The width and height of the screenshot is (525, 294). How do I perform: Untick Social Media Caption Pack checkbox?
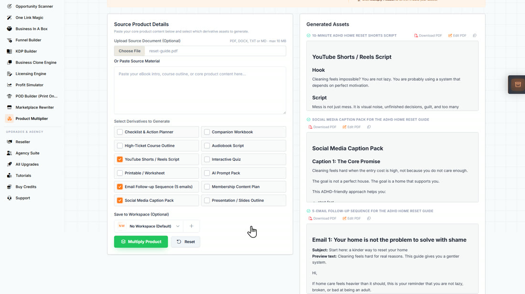[120, 200]
